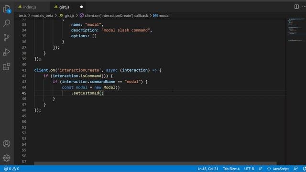Click the minimap code overview

click(296, 29)
